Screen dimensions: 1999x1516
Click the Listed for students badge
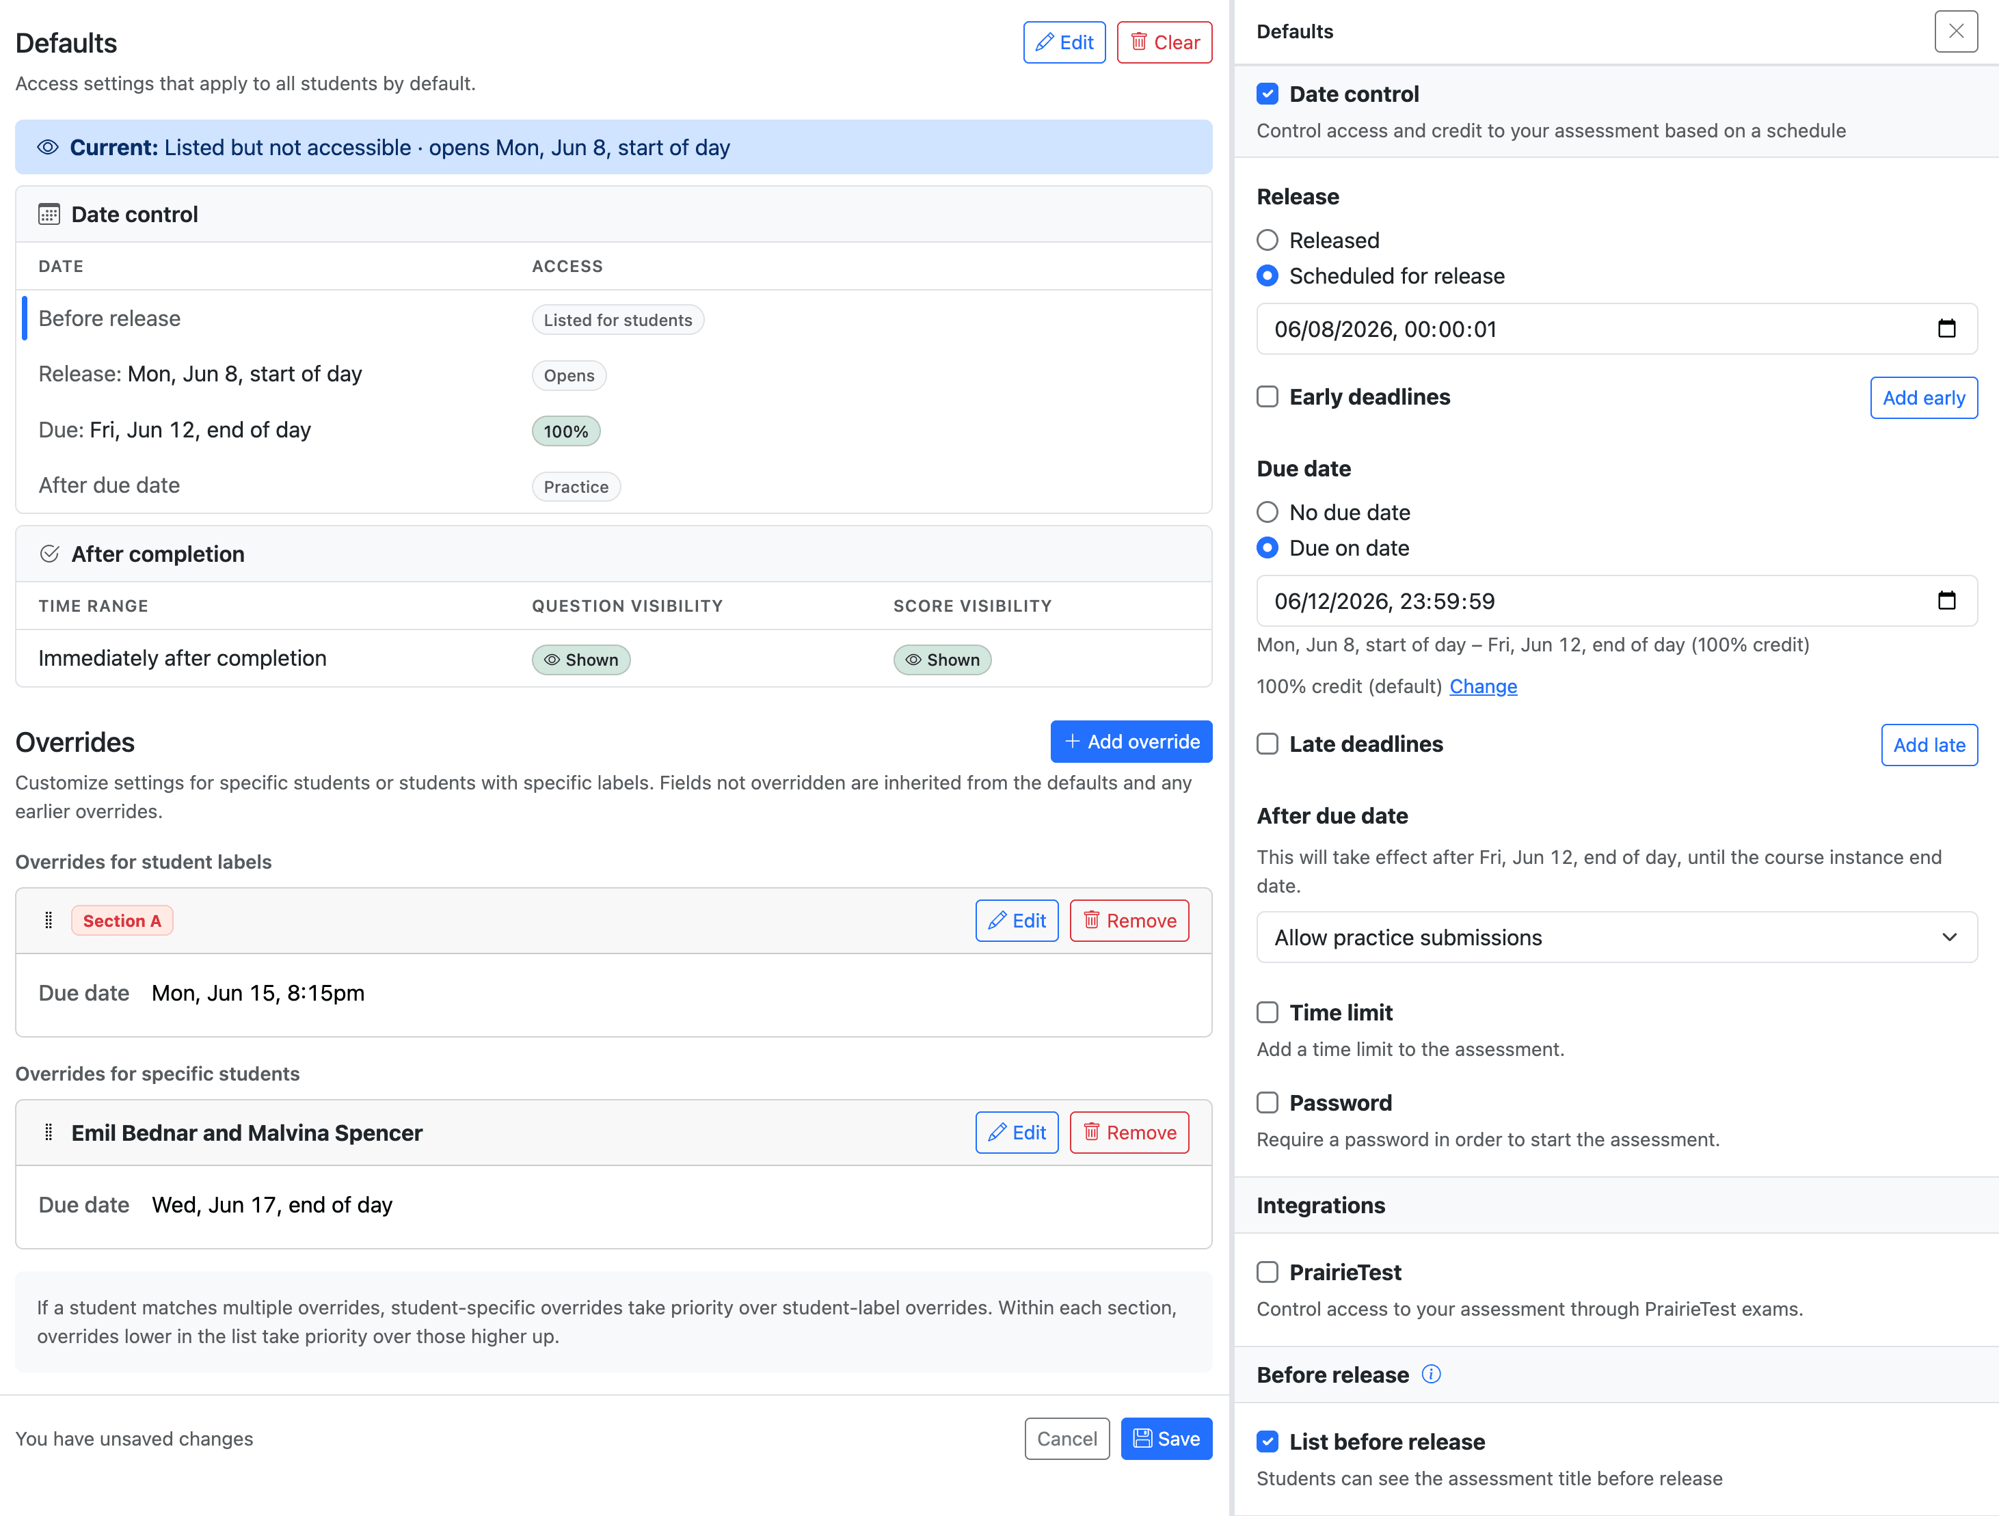point(618,320)
